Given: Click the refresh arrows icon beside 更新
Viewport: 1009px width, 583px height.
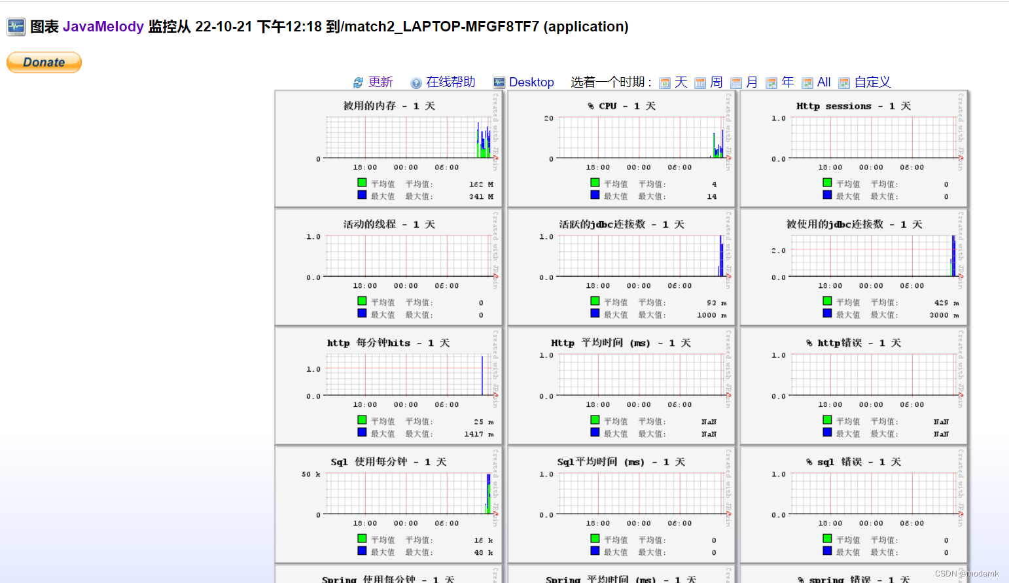Looking at the screenshot, I should pos(358,82).
